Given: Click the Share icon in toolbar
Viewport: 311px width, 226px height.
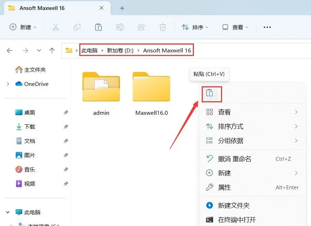Looking at the screenshot, I should pyautogui.click(x=141, y=27).
